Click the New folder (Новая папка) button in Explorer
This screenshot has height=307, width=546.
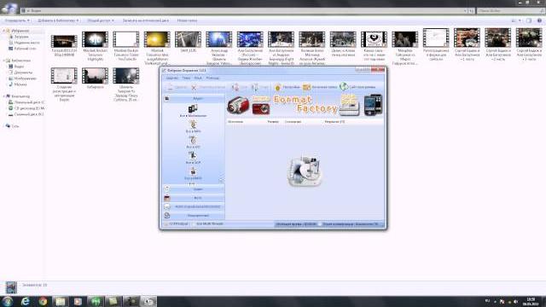(187, 20)
